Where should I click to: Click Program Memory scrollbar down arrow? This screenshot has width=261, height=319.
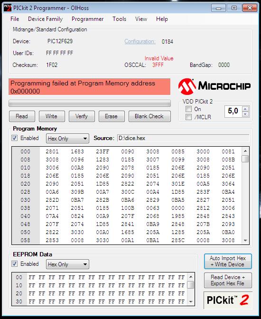click(245, 241)
